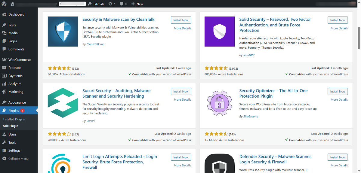This screenshot has width=361, height=173.
Task: Open the Dashboard via its gauge icon
Action: point(5,14)
